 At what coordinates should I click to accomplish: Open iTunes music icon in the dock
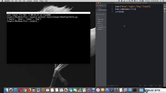tap(98, 90)
